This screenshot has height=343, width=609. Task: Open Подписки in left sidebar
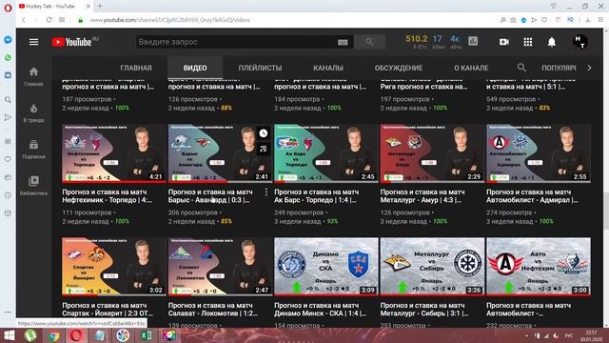coord(34,150)
